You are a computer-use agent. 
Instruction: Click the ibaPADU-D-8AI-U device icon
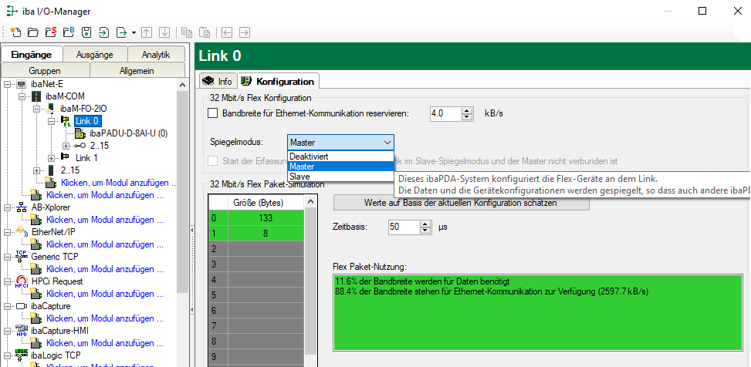[80, 134]
